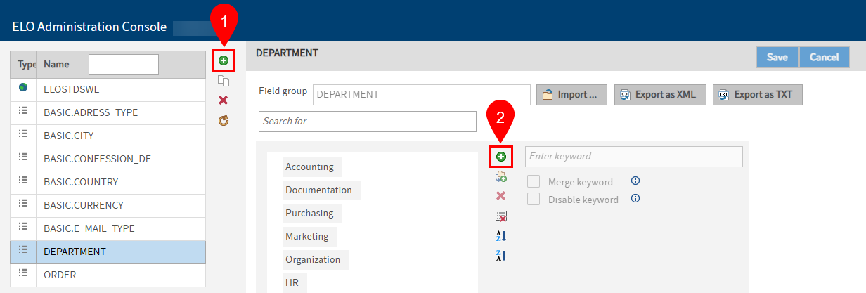
Task: Show info for Merge keyword
Action: click(635, 181)
